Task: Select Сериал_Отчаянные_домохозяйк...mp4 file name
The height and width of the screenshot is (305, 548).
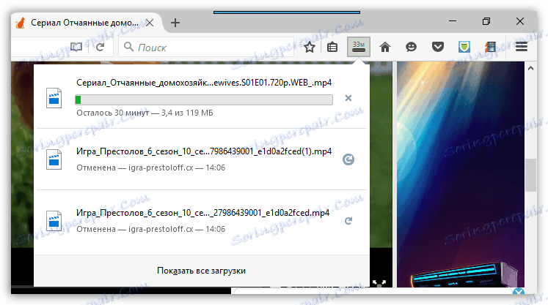Action: point(204,83)
